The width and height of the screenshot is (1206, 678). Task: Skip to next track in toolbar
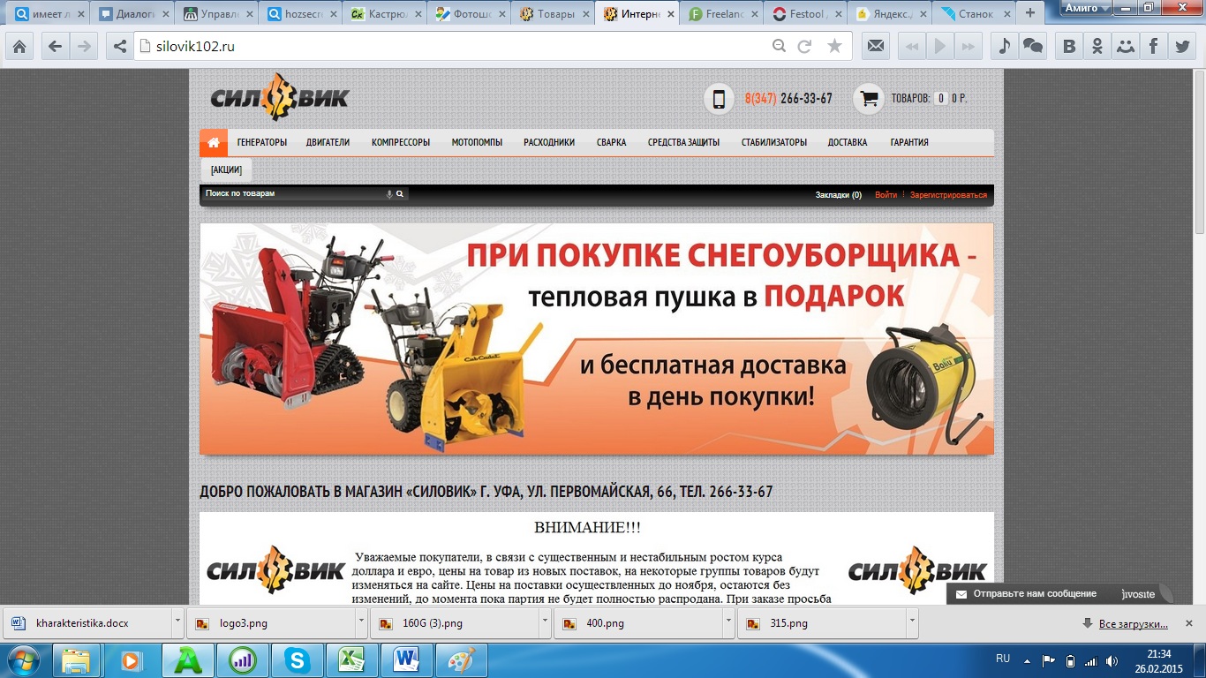pyautogui.click(x=969, y=47)
